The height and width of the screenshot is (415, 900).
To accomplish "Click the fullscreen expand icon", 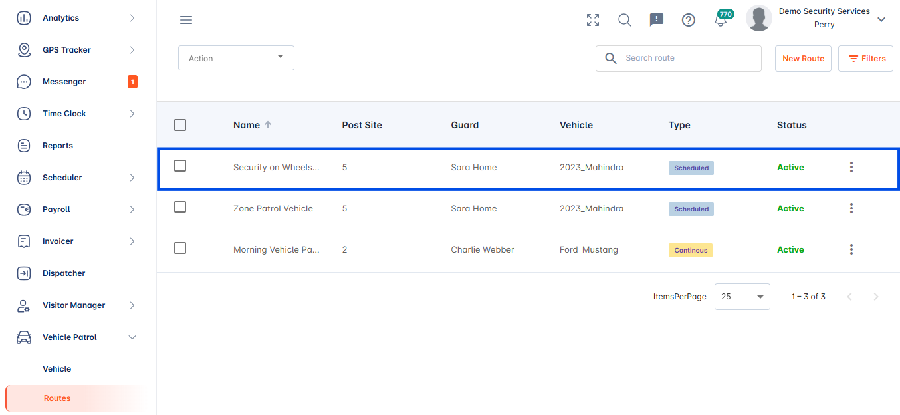I will pos(593,20).
